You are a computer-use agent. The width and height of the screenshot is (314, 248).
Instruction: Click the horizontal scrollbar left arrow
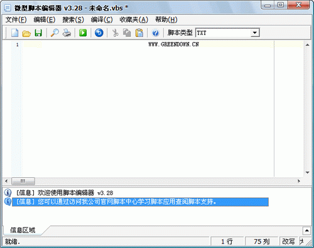pos(6,181)
